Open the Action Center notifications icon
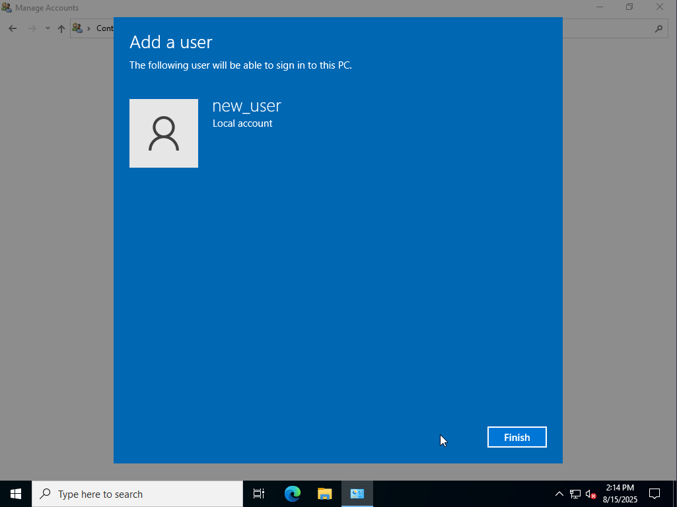 pos(655,494)
